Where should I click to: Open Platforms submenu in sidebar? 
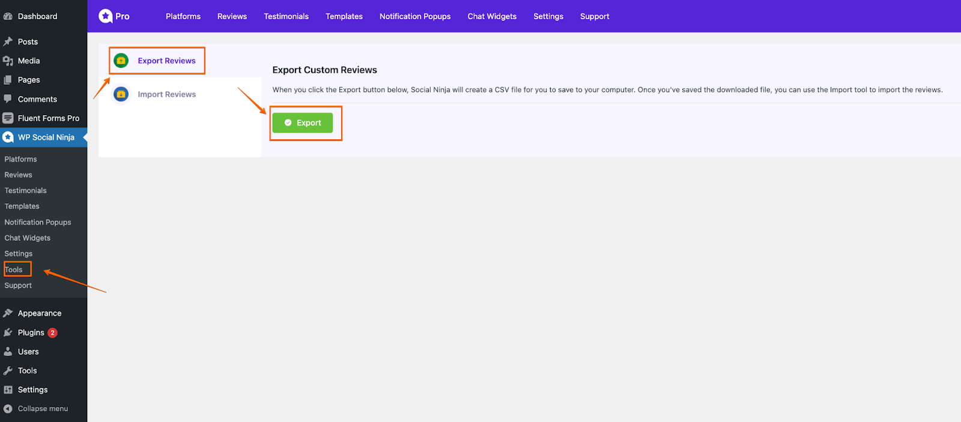20,159
